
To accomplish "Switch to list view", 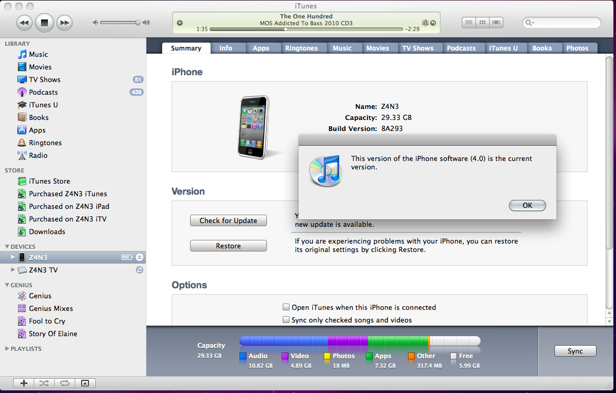I will pos(469,23).
